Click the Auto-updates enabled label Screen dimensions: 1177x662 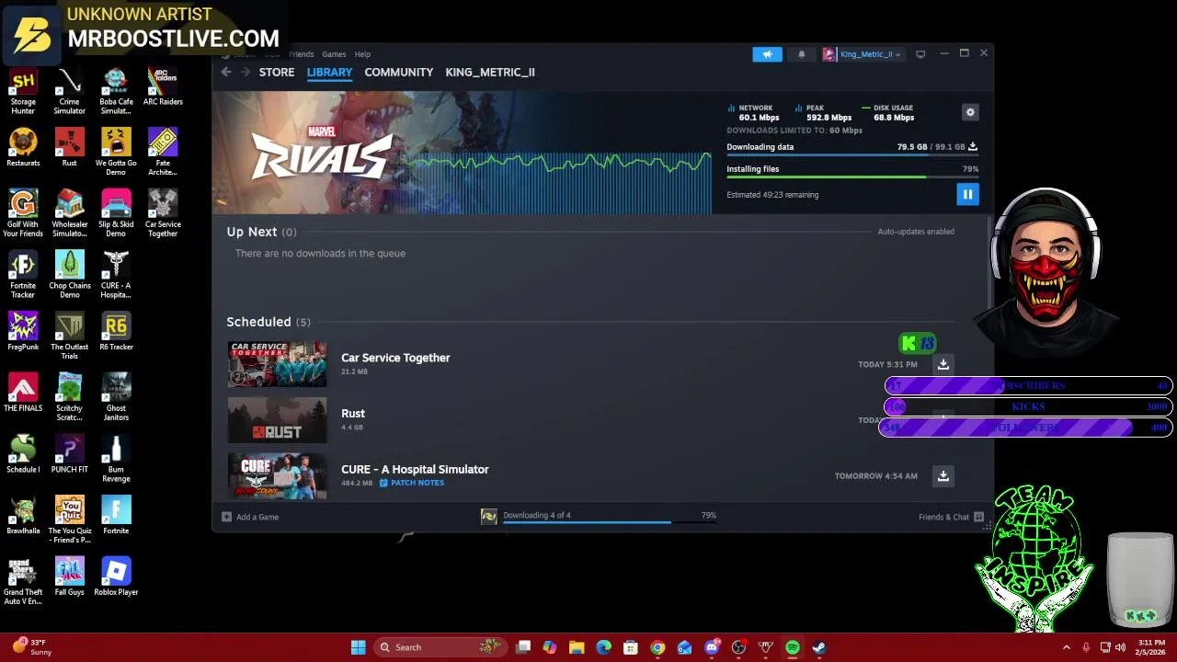tap(916, 232)
